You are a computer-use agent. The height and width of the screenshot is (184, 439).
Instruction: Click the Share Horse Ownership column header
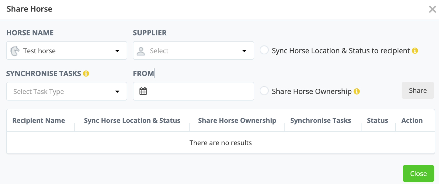(237, 121)
